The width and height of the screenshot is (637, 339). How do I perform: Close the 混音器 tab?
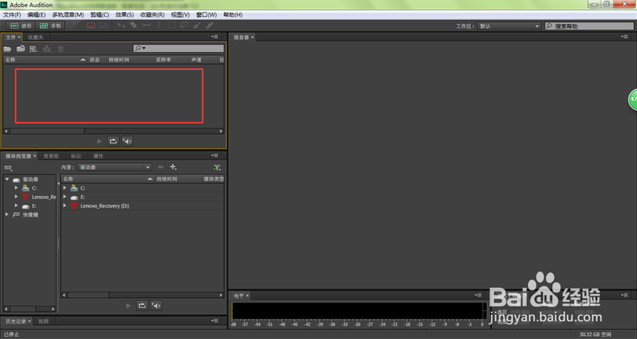click(x=252, y=37)
